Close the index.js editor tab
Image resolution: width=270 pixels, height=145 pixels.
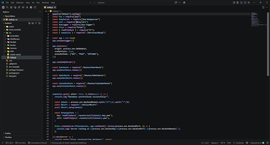tap(55, 7)
